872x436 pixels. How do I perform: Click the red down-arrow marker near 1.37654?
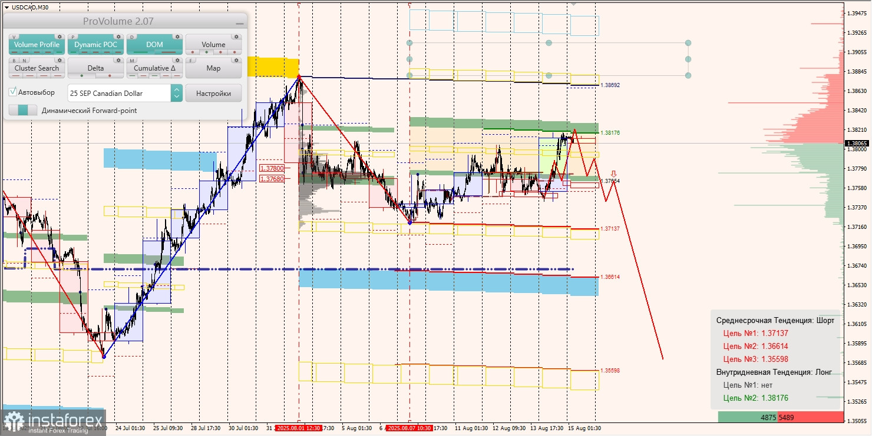click(x=613, y=174)
